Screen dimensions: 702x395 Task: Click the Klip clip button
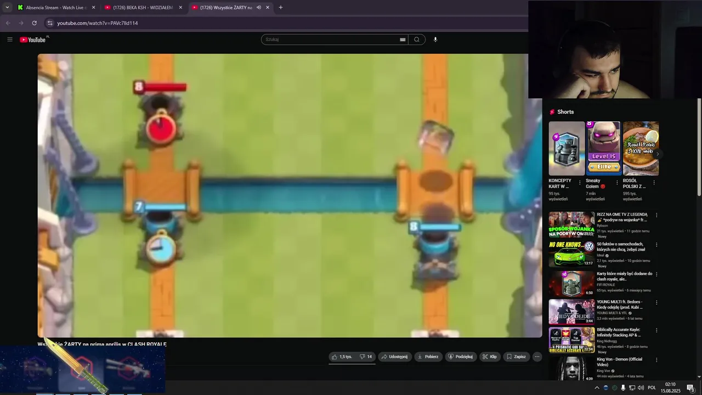pyautogui.click(x=490, y=357)
